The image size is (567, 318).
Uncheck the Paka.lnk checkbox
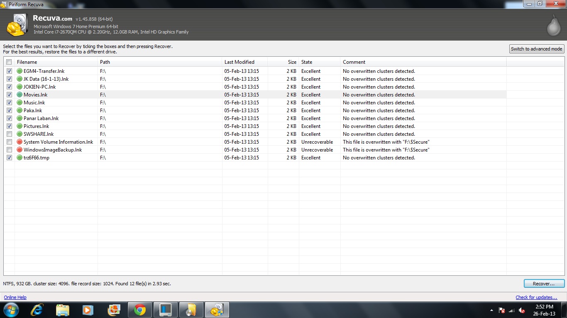click(9, 111)
